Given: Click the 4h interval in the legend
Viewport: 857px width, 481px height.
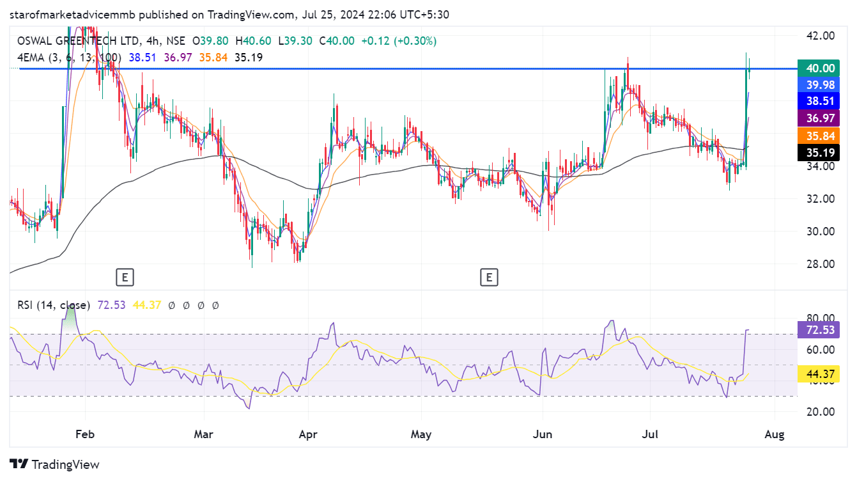Looking at the screenshot, I should coord(154,41).
